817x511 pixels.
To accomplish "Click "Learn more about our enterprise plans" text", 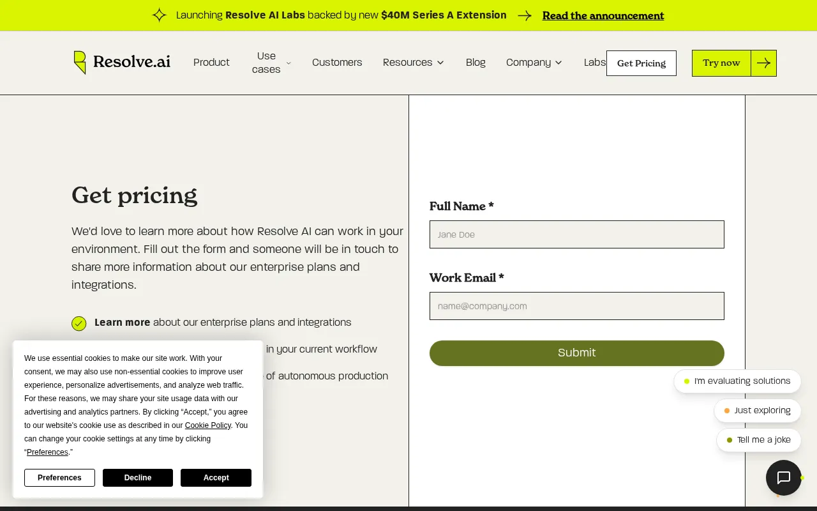I will click(223, 323).
